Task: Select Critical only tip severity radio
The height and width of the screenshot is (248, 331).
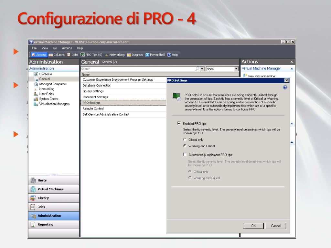Action: pyautogui.click(x=185, y=139)
